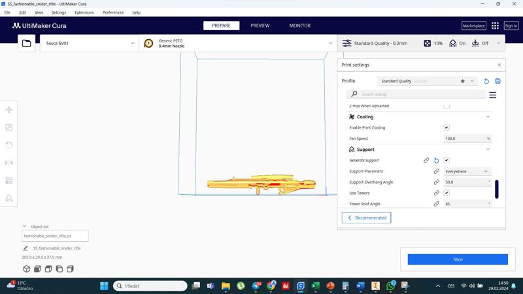This screenshot has height=294, width=523.
Task: Collapse the print settings summary chevron
Action: point(498,43)
